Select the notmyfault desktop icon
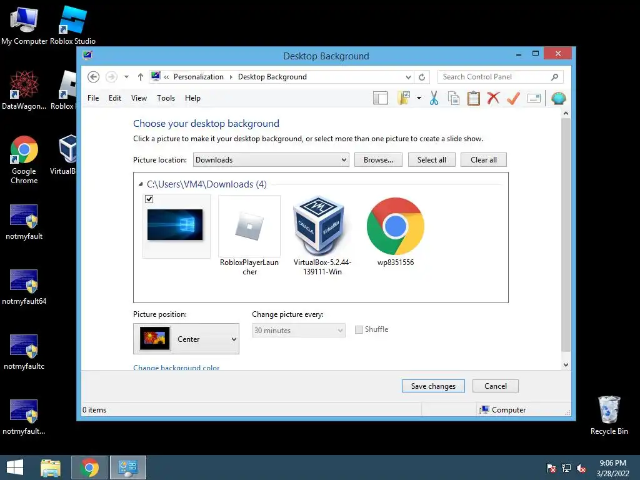 (24, 222)
